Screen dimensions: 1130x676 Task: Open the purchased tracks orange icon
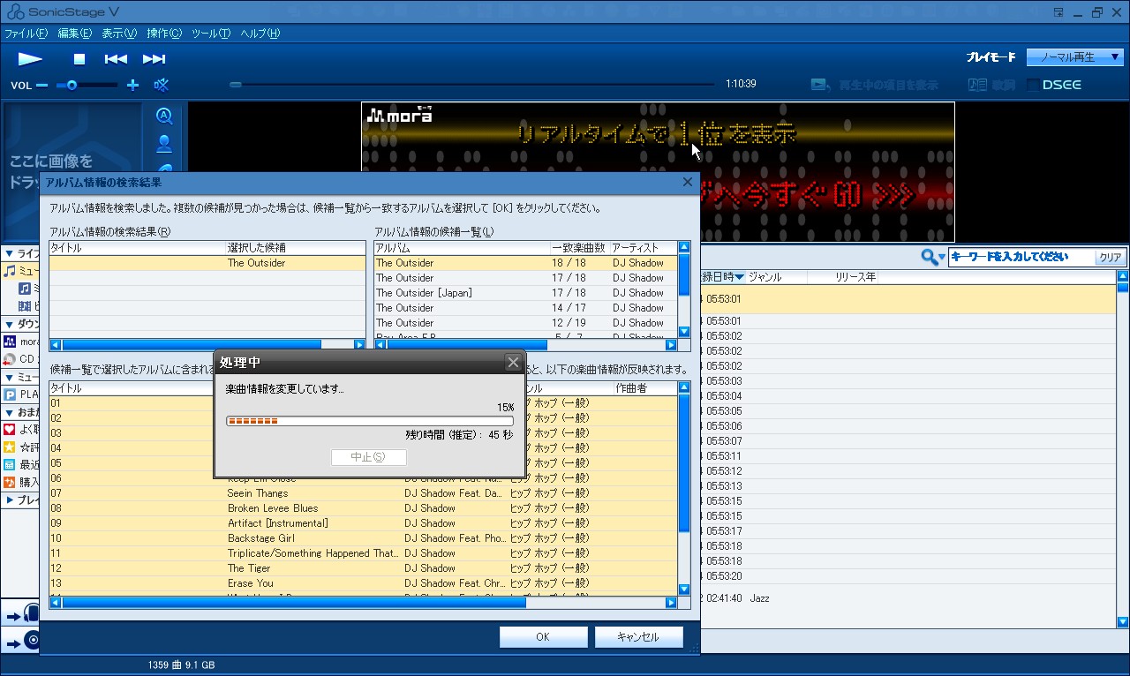tap(10, 483)
